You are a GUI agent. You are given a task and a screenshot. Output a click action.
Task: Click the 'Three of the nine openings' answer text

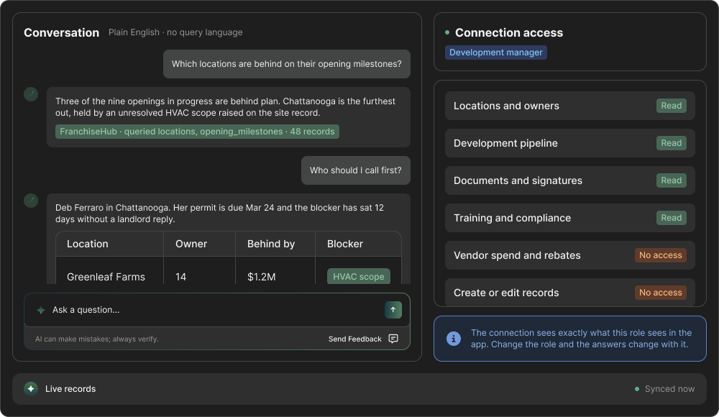point(225,107)
